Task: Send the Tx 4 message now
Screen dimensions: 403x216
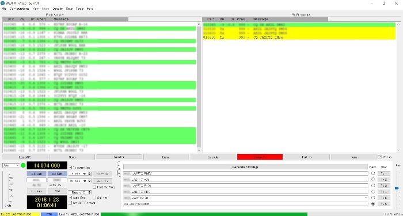Action: point(384,192)
